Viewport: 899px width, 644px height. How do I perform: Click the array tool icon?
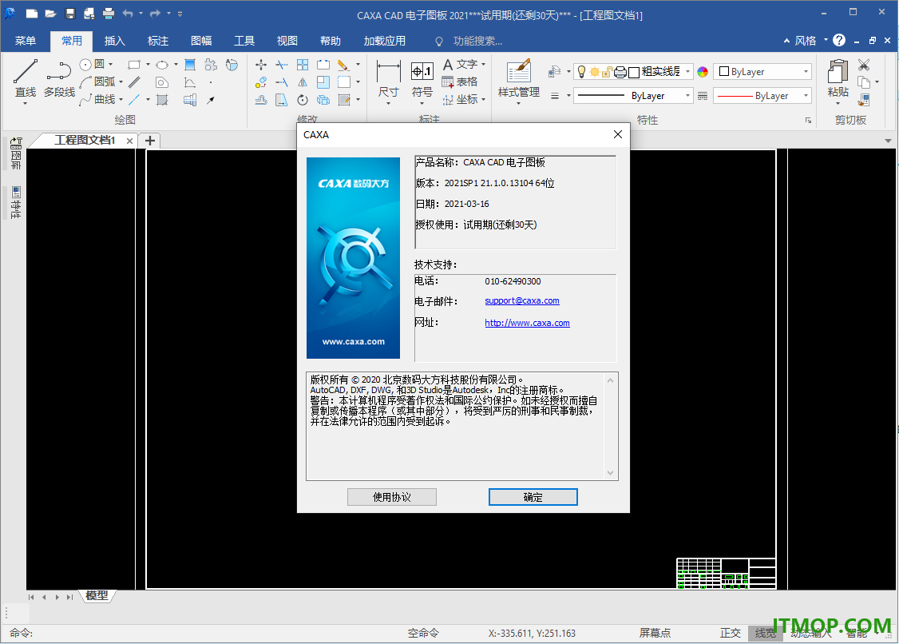pos(303,64)
